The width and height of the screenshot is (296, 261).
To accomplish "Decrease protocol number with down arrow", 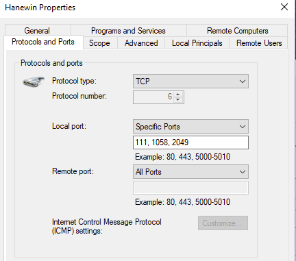I will tap(178, 100).
